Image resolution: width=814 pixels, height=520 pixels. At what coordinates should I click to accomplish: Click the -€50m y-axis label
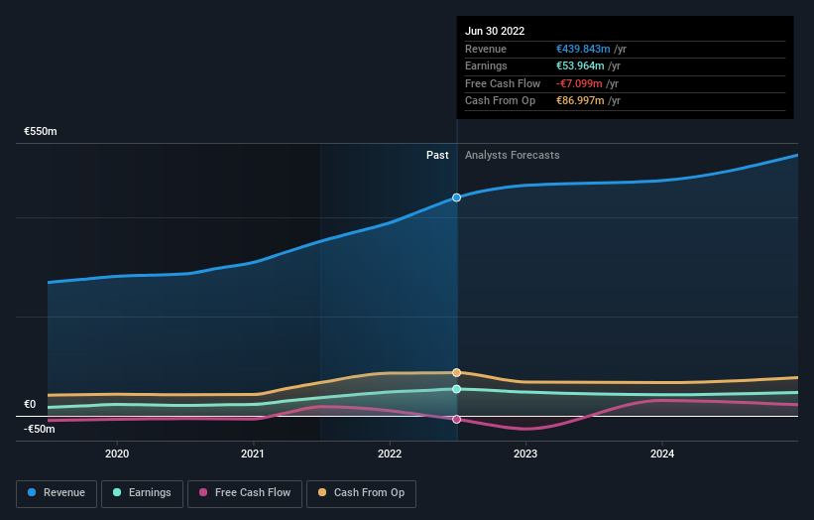point(40,429)
